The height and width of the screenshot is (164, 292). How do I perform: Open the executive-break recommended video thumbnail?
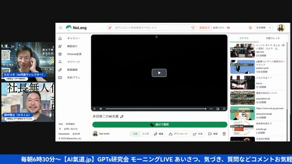coord(242,113)
